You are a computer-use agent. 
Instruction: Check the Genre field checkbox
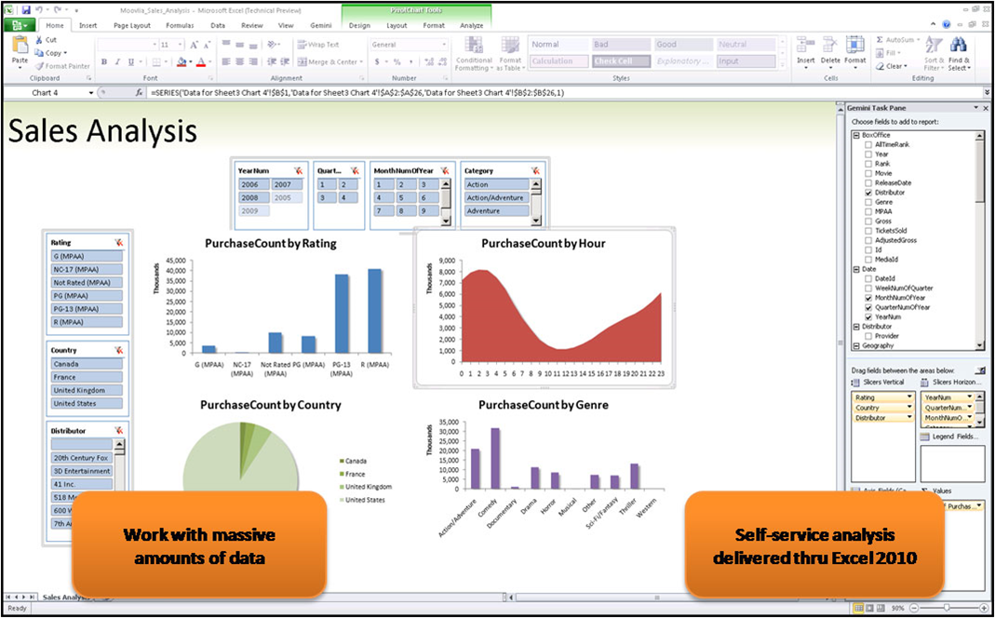click(867, 201)
